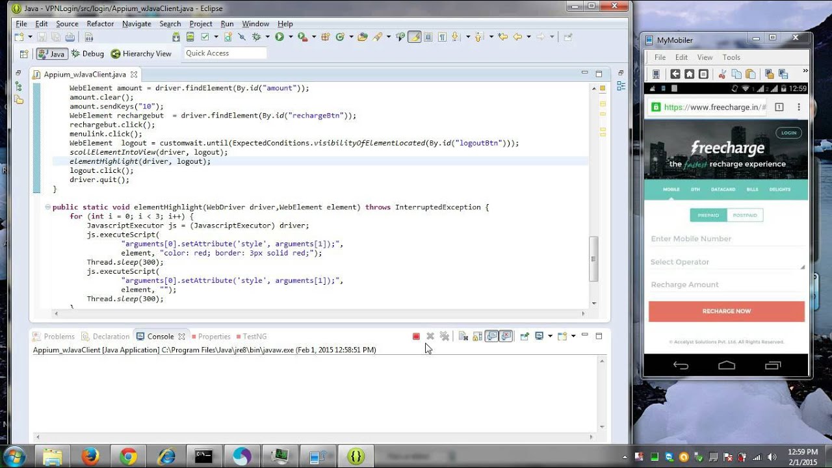Image resolution: width=832 pixels, height=468 pixels.
Task: Terminate the running program with red stop icon
Action: [x=416, y=336]
